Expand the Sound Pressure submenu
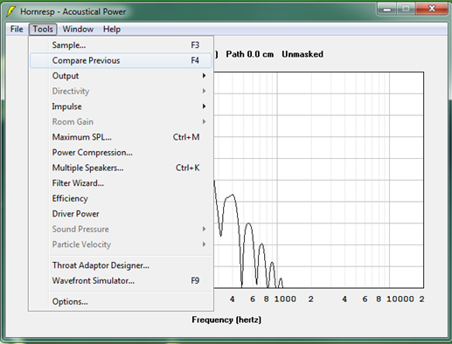Screen dimensions: 452x344 [121, 229]
